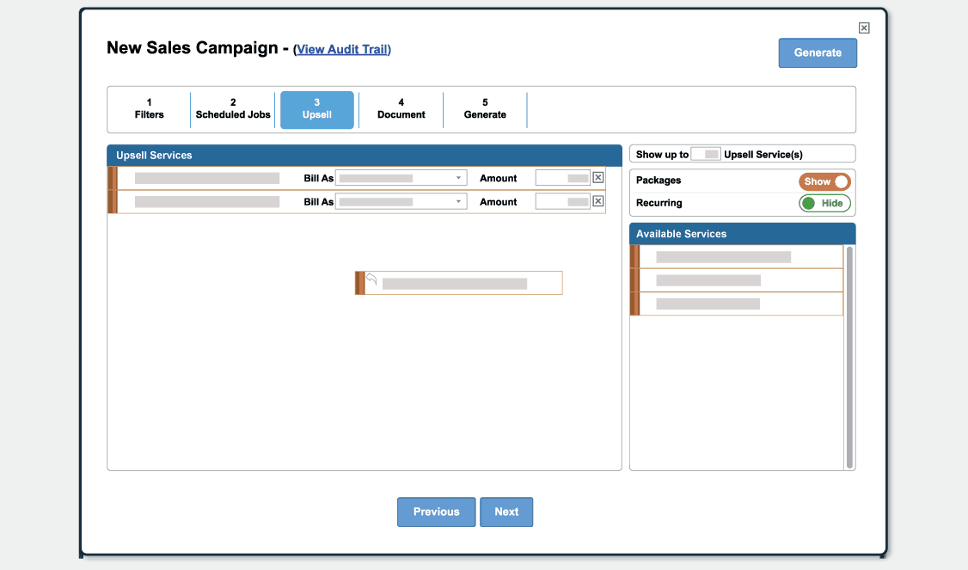968x570 pixels.
Task: Click the Available Services panel header
Action: pos(742,234)
